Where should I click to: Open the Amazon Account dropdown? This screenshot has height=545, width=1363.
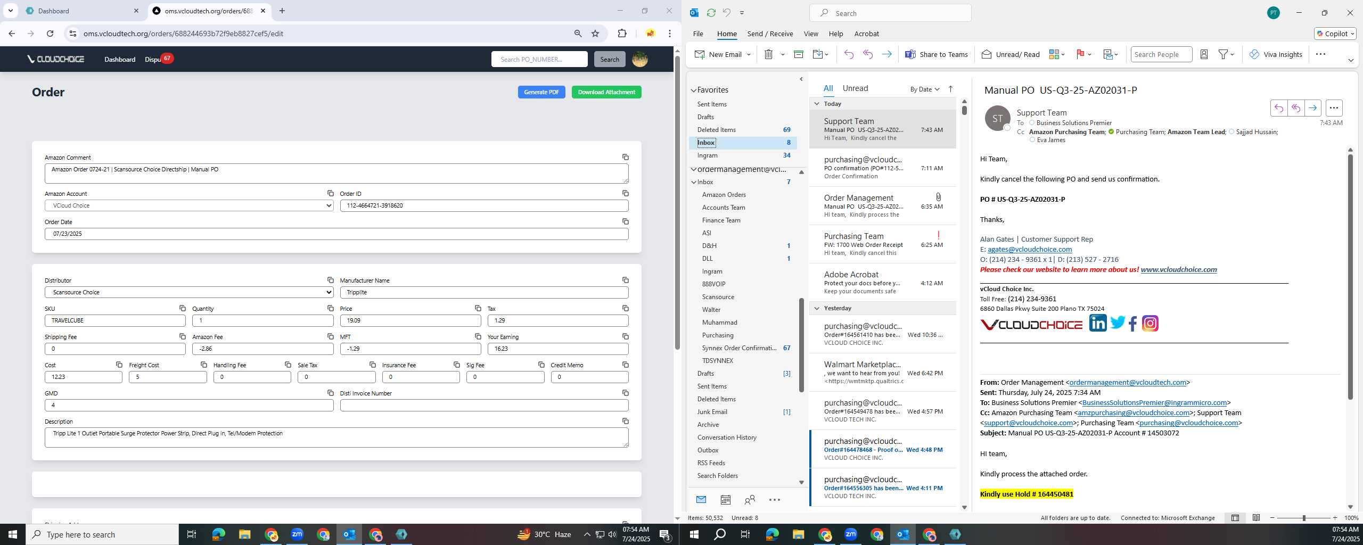[189, 205]
